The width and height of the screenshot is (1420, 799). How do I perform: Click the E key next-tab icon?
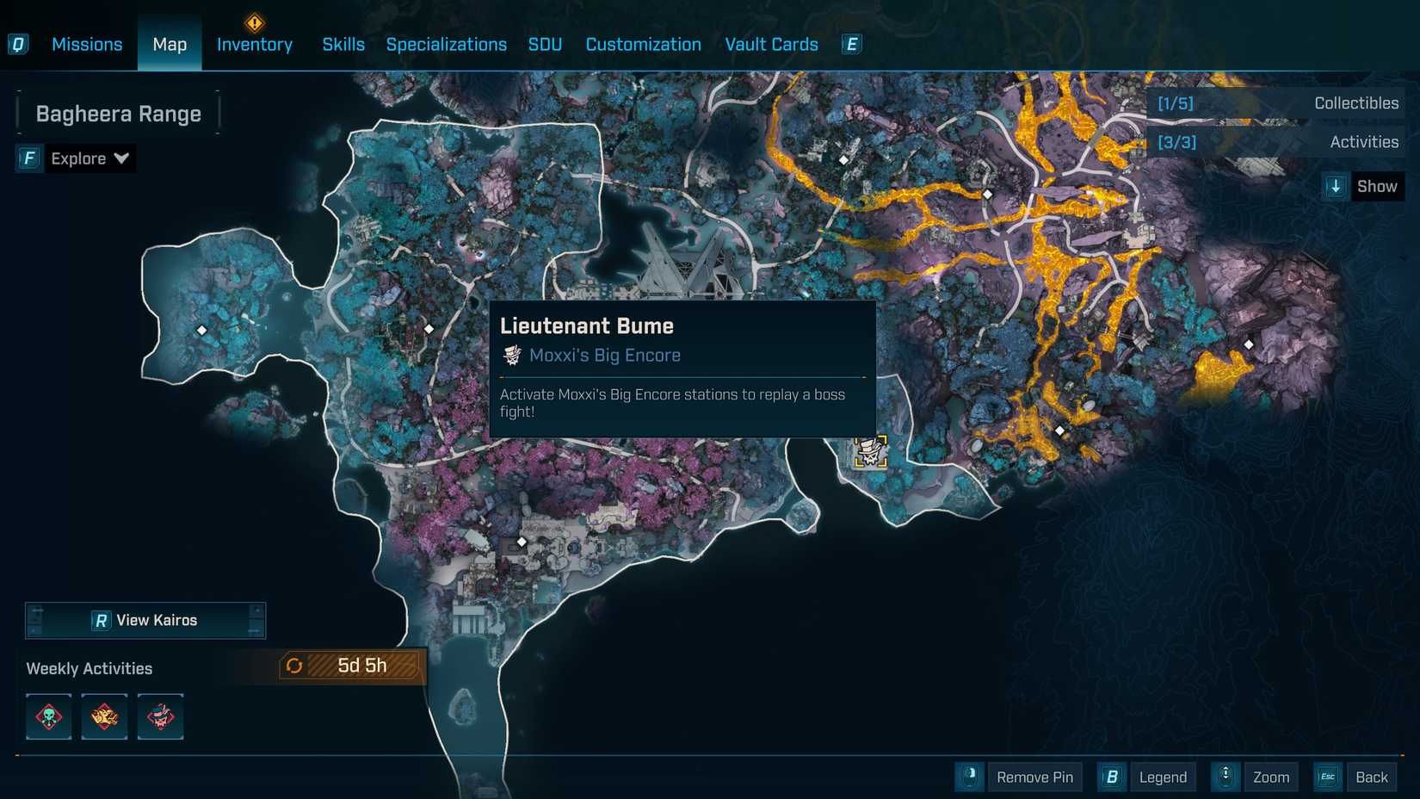851,44
